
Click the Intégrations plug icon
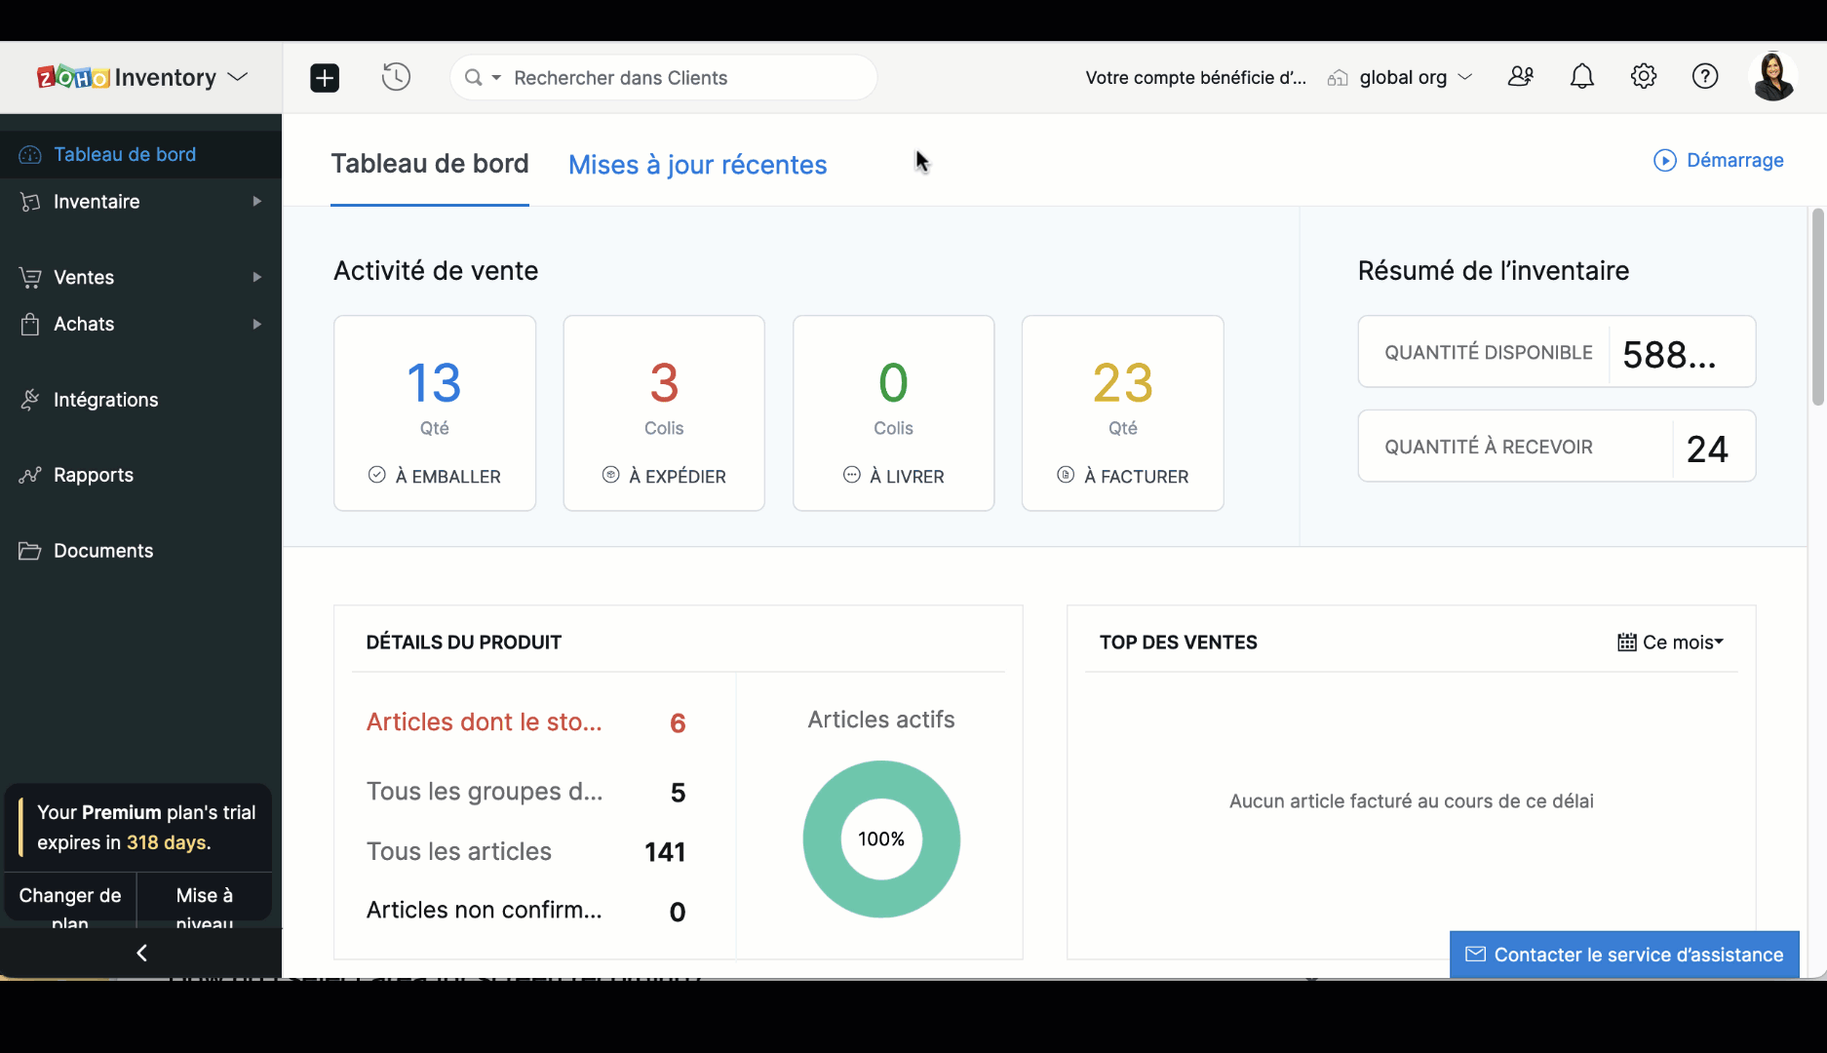click(30, 400)
